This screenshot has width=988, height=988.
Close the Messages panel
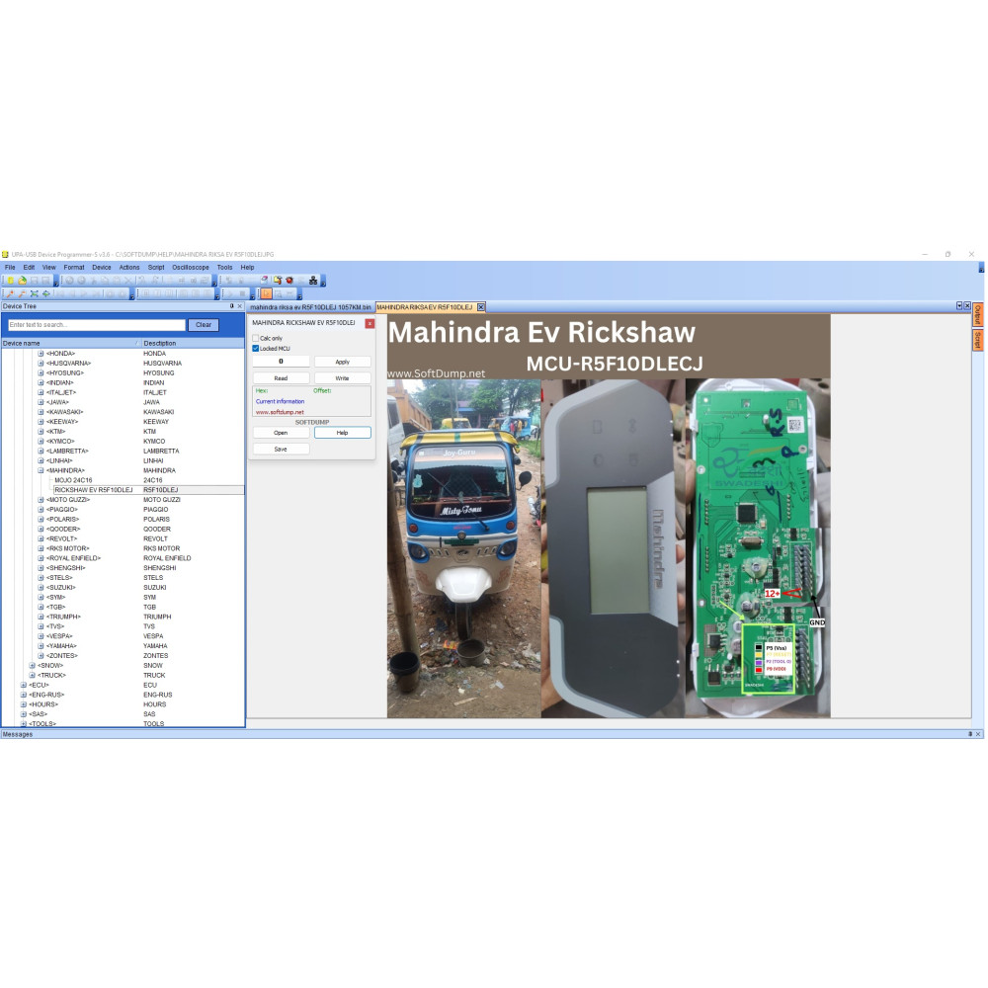pyautogui.click(x=978, y=734)
